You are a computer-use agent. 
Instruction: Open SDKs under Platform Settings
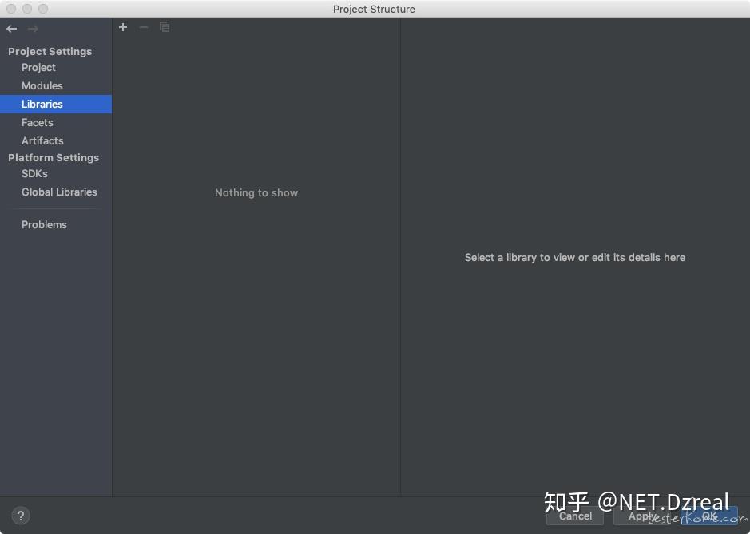point(34,173)
